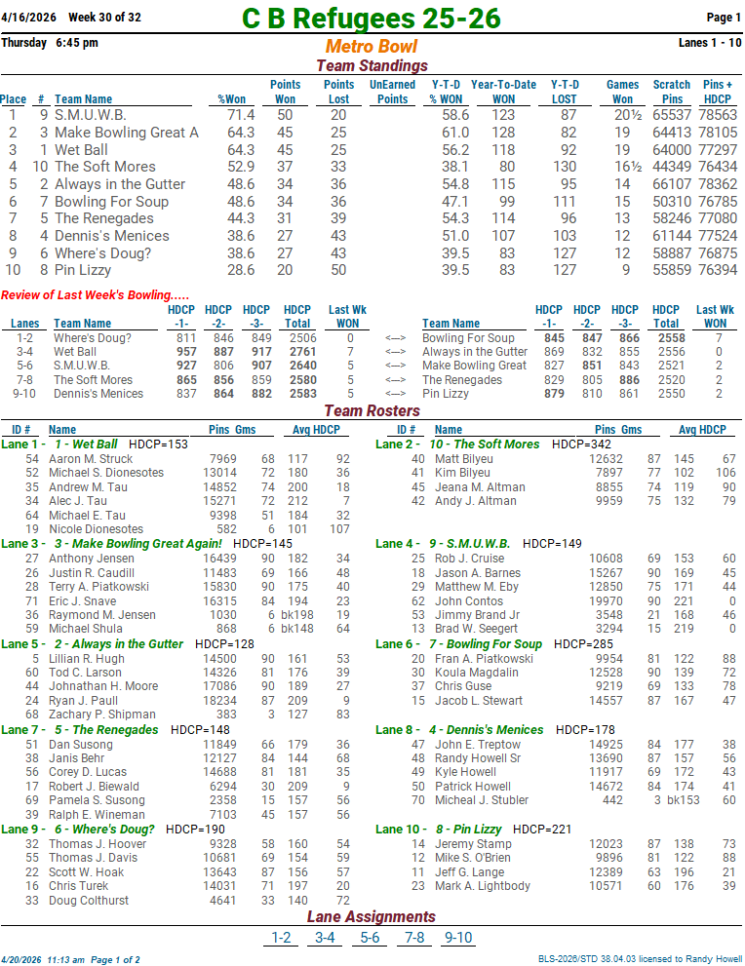Screen dimensions: 745x966
Task: Select bowler Ryan J. Paull
Action: [x=83, y=701]
